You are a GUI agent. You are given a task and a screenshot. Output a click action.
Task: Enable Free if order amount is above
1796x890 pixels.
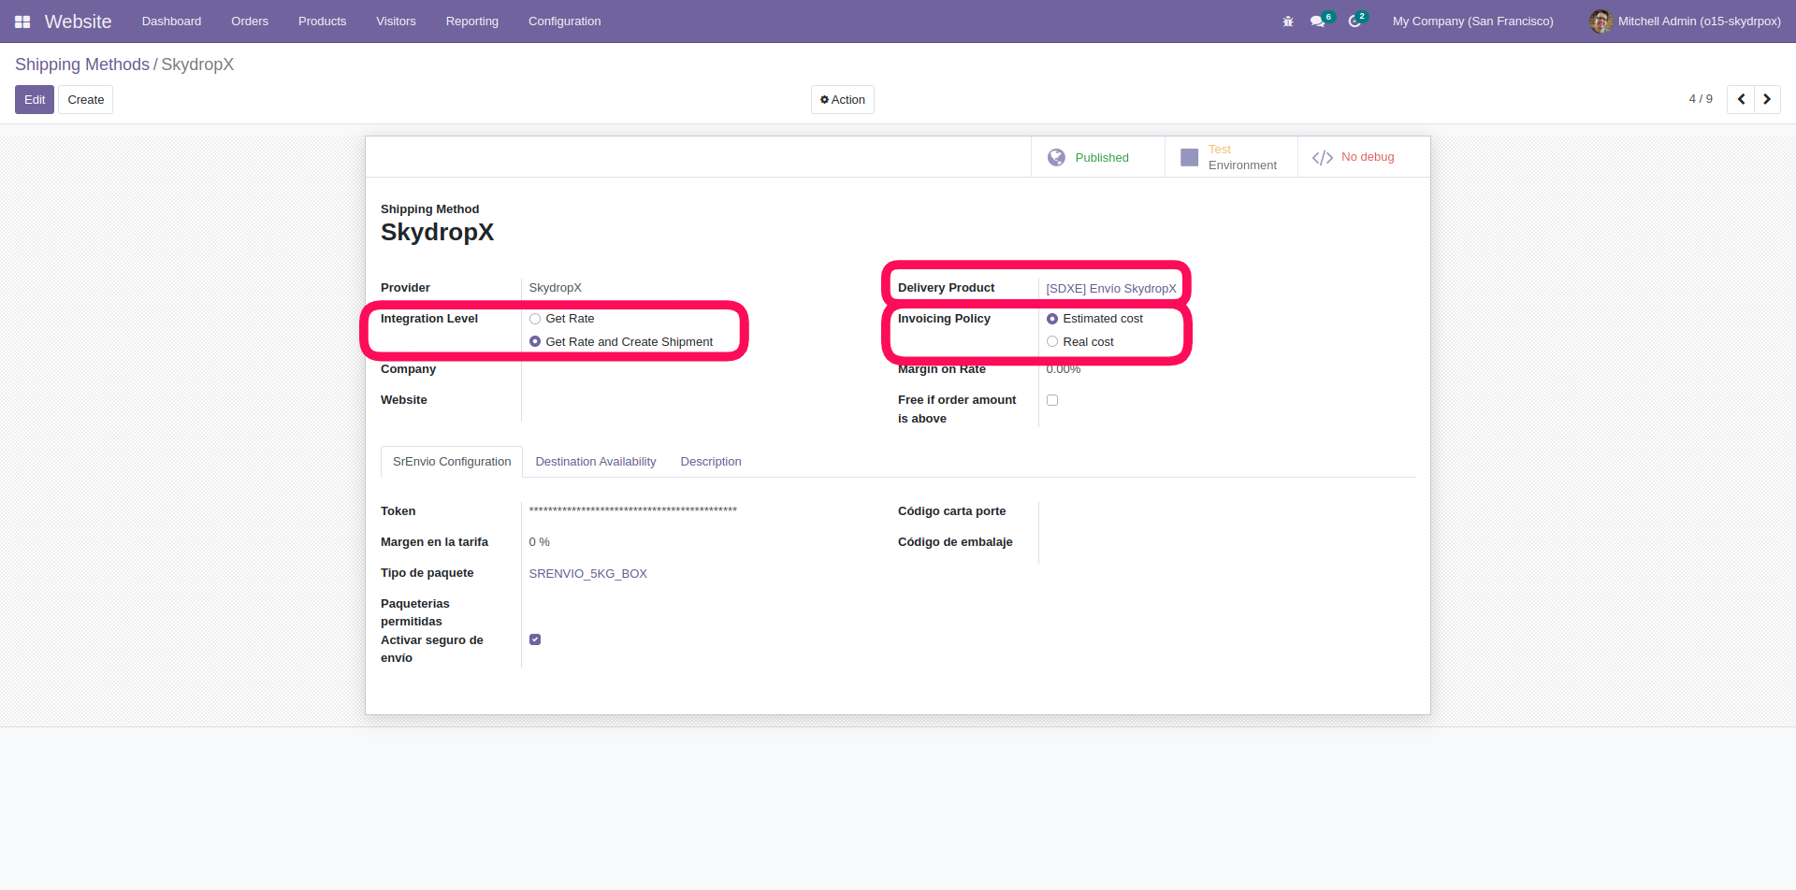coord(1052,400)
